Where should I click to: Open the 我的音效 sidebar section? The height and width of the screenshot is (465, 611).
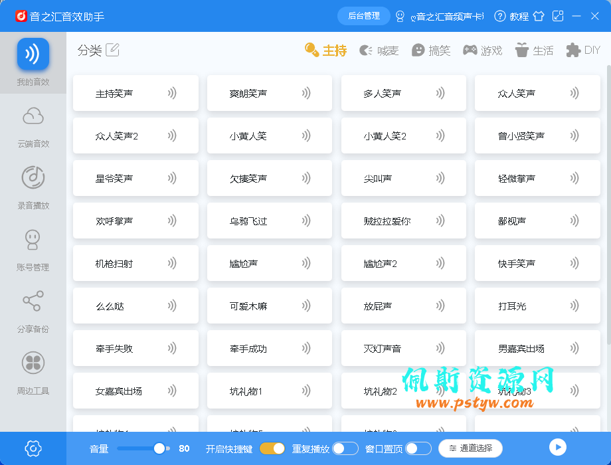[33, 62]
